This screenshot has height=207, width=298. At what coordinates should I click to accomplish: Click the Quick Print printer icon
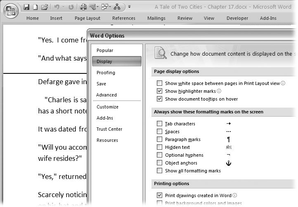(83, 7)
